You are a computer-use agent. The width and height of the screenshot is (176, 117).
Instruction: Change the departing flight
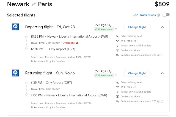[137, 27]
